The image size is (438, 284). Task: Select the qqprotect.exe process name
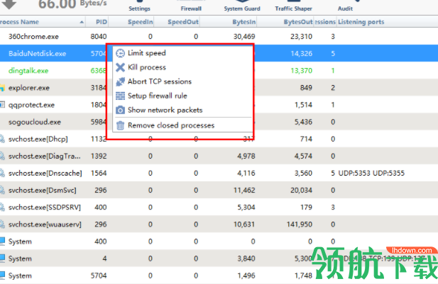point(31,105)
